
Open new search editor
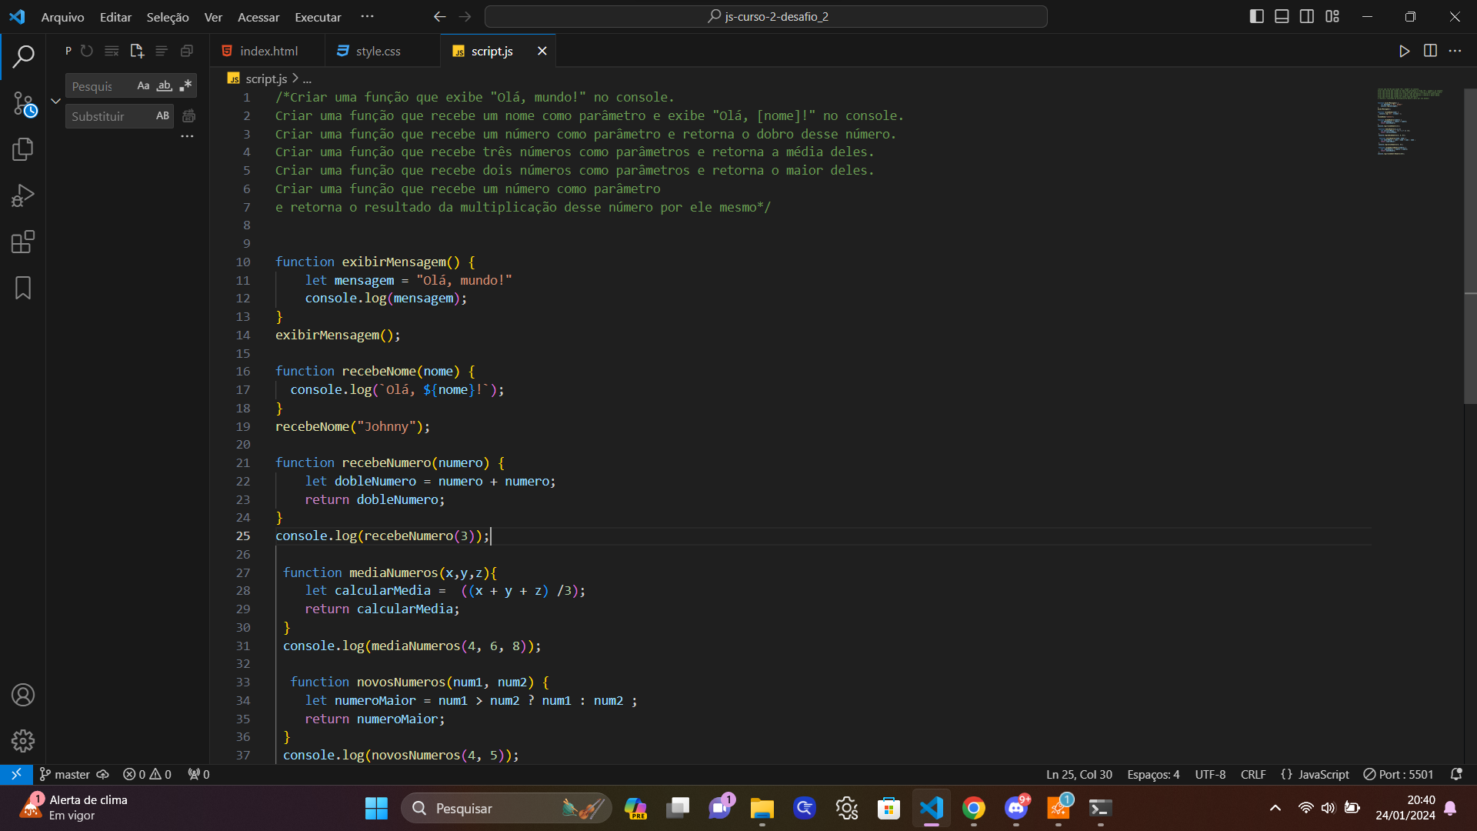tap(137, 51)
